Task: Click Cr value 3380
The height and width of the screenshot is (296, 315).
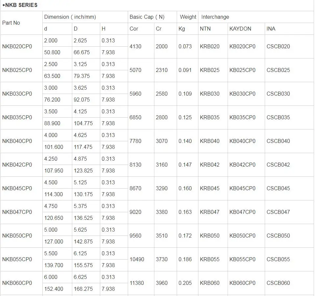Action: coord(162,212)
